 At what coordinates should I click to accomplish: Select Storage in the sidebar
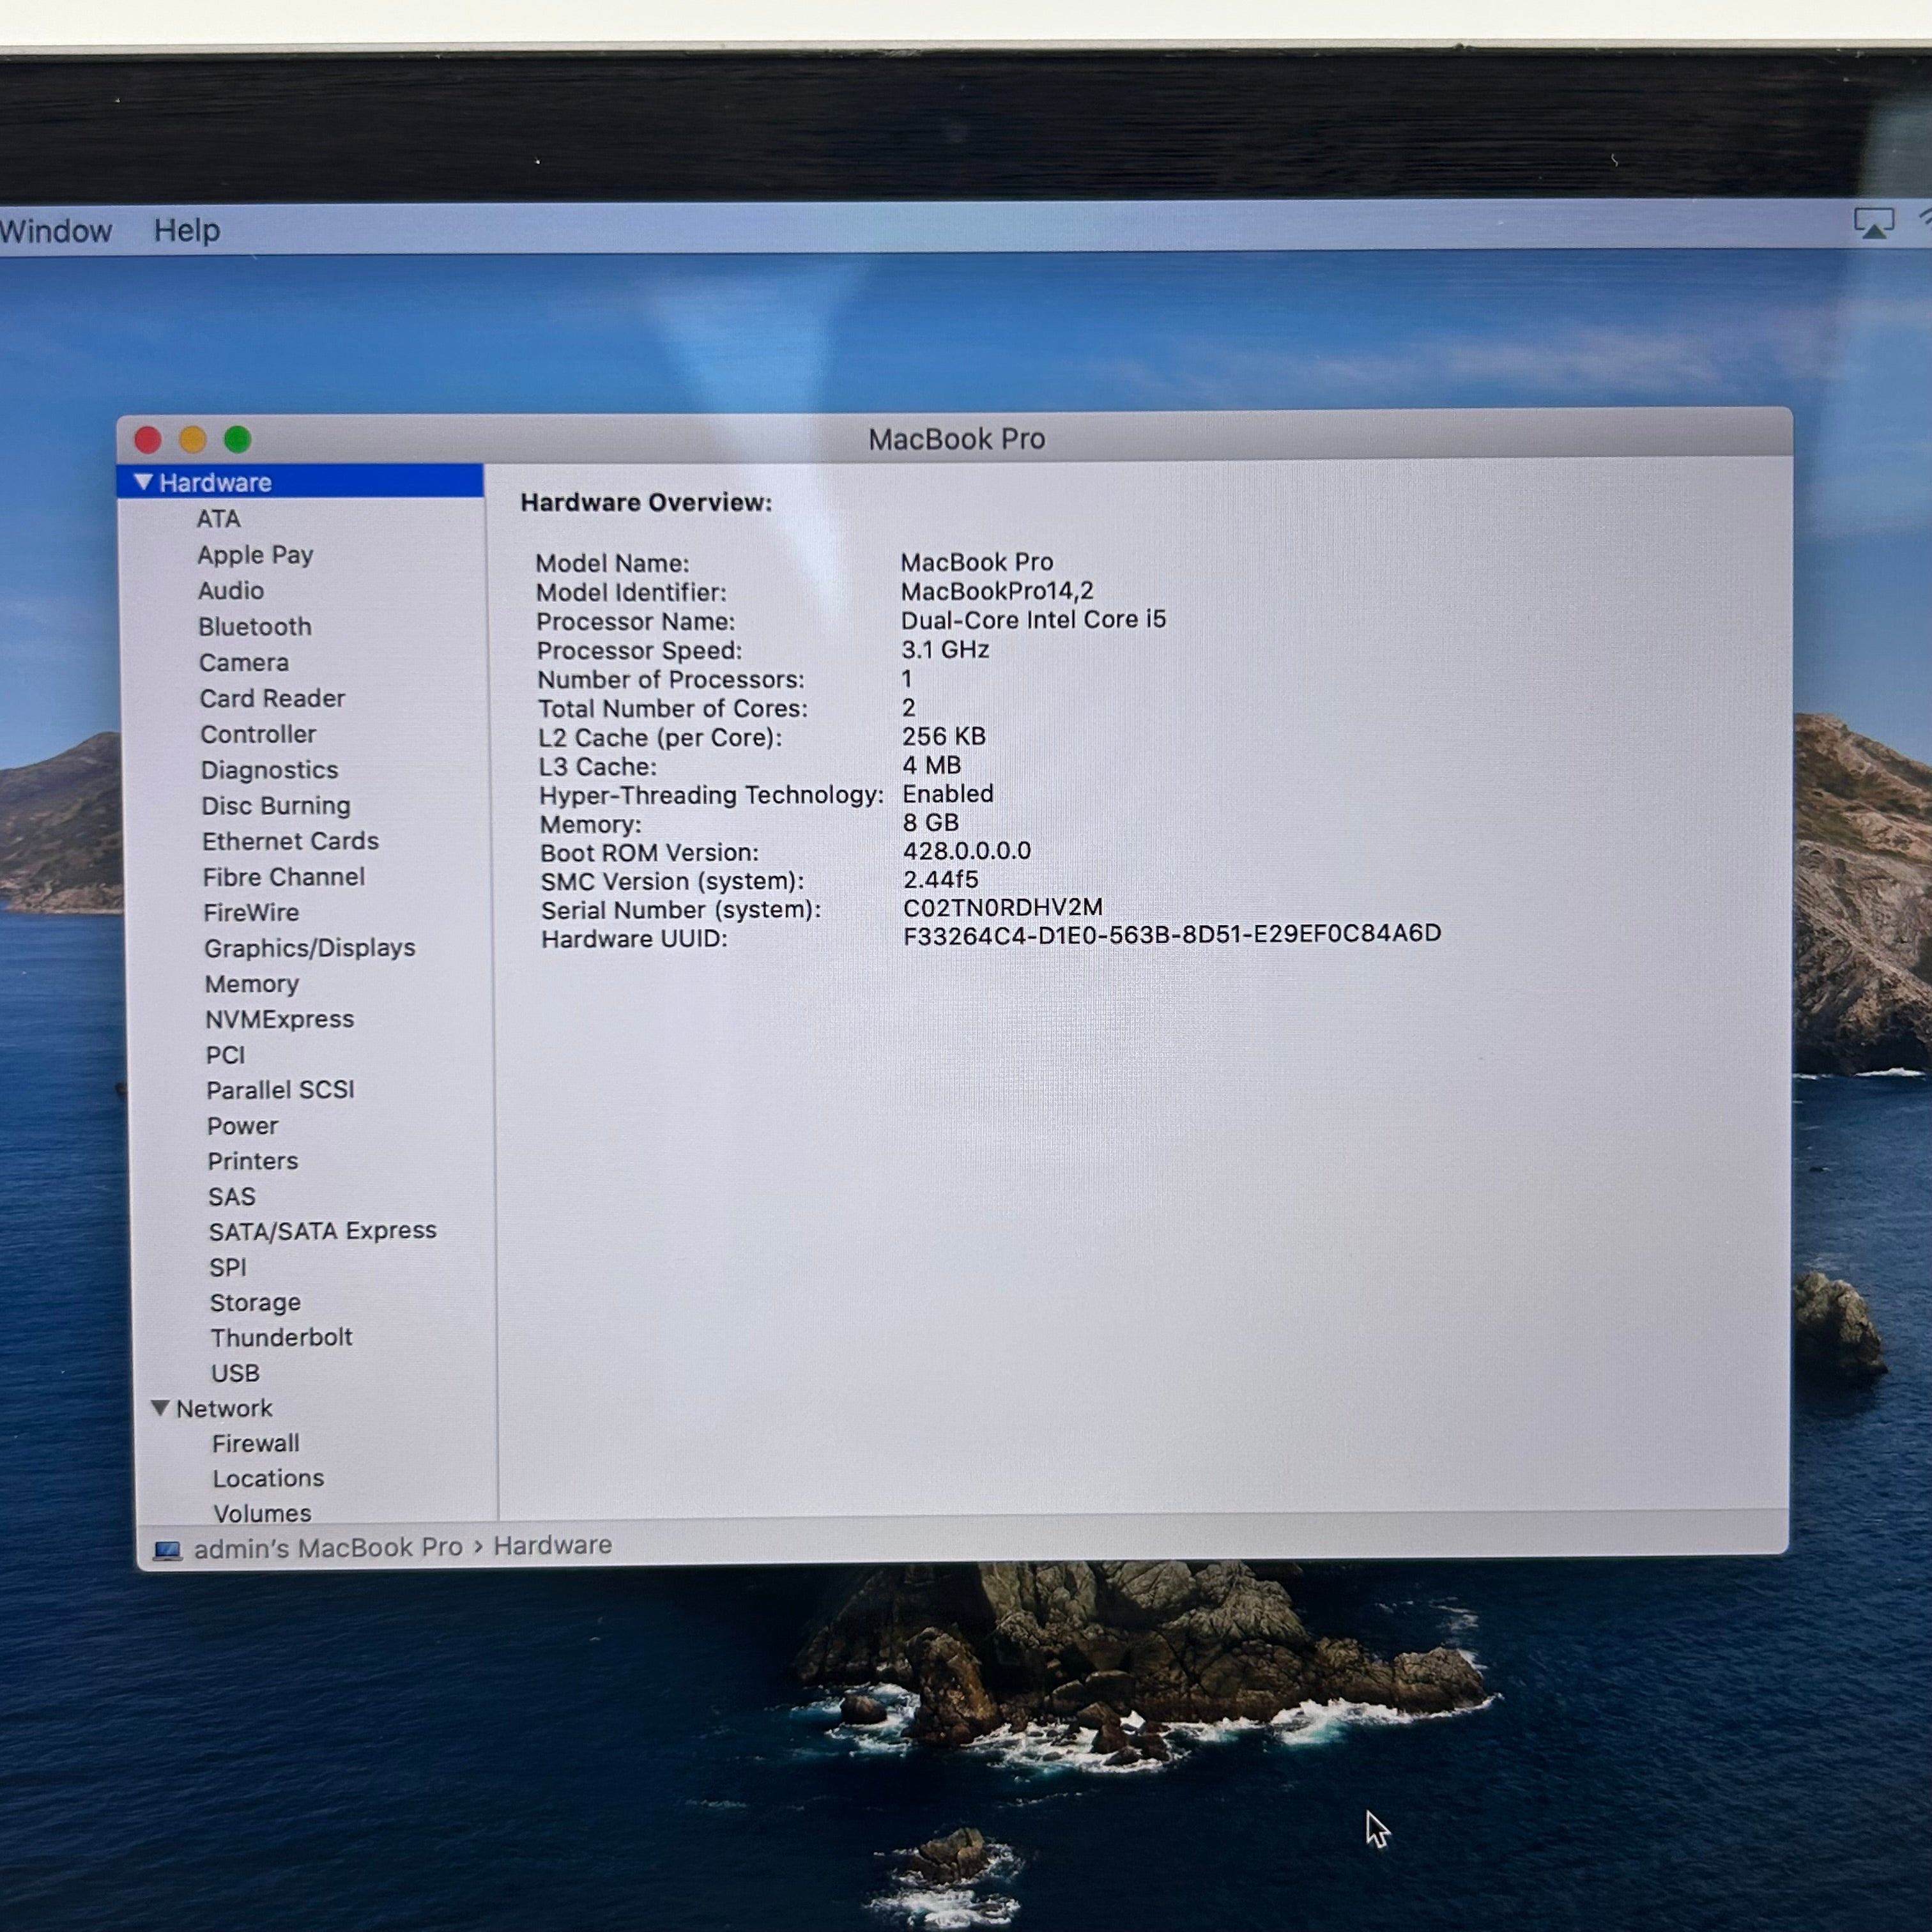click(x=255, y=1303)
